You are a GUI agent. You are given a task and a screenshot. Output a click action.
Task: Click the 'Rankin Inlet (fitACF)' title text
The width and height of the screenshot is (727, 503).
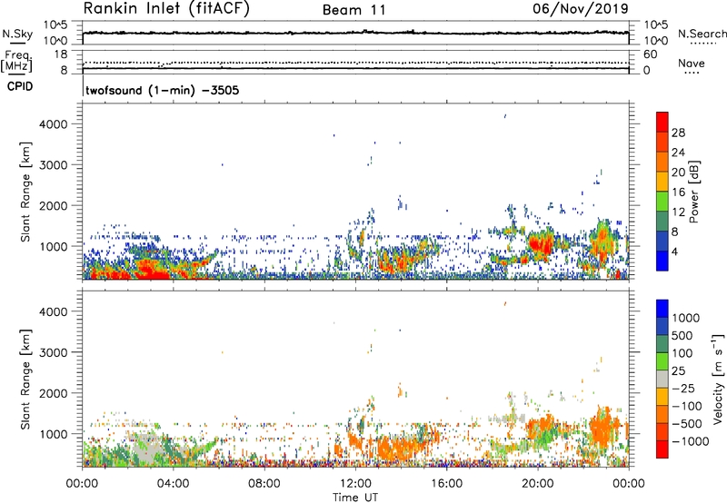[x=166, y=9]
